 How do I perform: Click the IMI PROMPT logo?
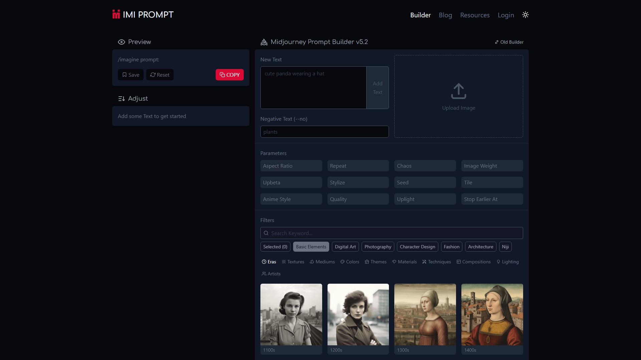[x=143, y=15]
